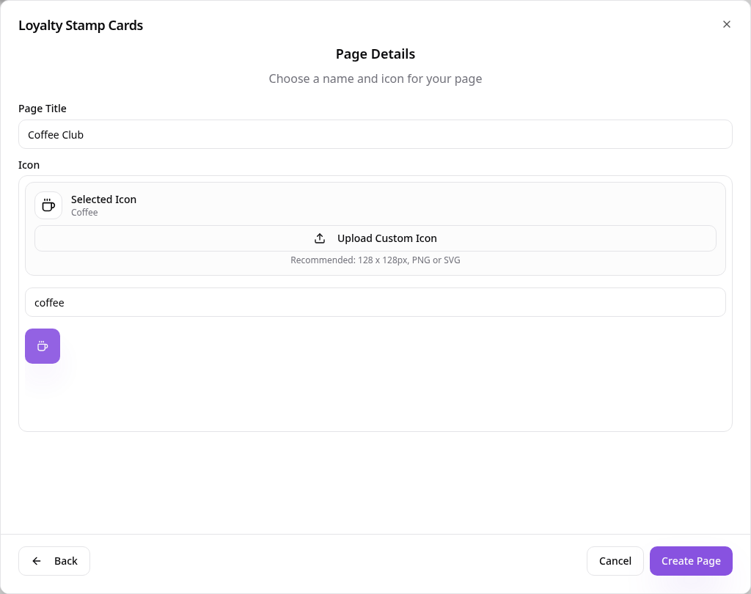Image resolution: width=751 pixels, height=594 pixels.
Task: Click the Coffee name under Selected Icon
Action: point(84,212)
